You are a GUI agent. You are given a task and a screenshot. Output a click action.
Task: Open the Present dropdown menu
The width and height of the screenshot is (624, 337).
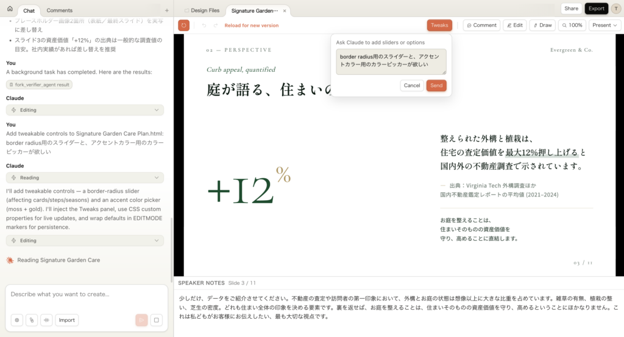(604, 25)
